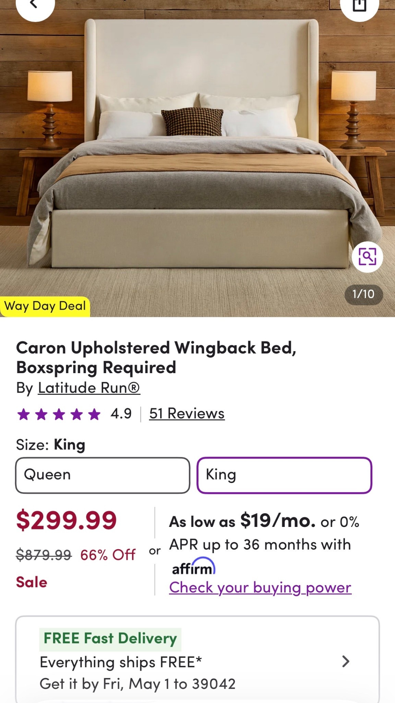395x703 pixels.
Task: Open visual search on the bed photo
Action: click(367, 256)
